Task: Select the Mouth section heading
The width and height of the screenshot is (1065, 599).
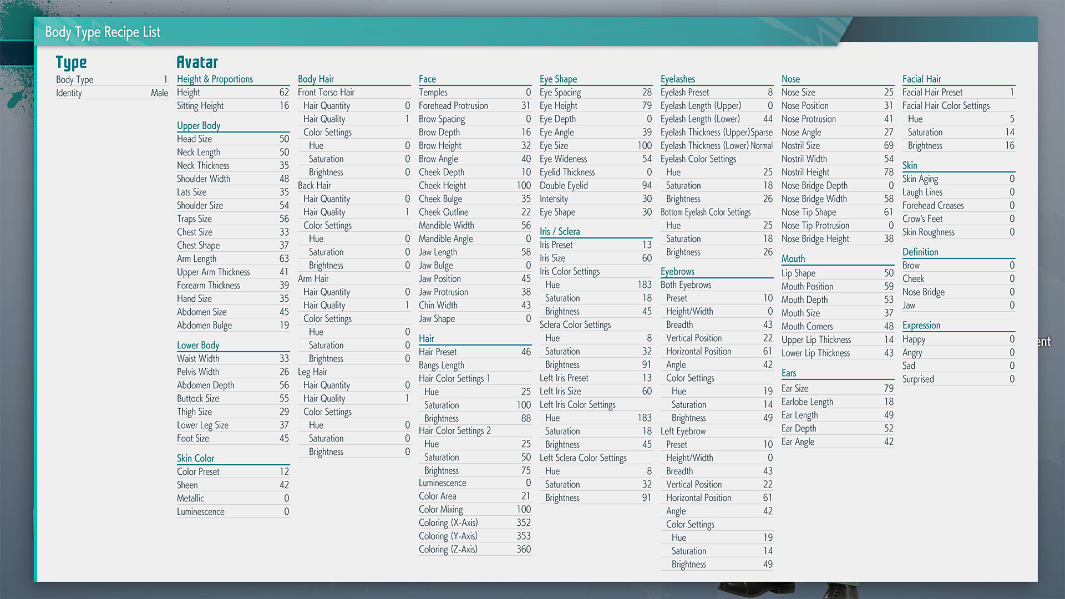Action: 793,258
